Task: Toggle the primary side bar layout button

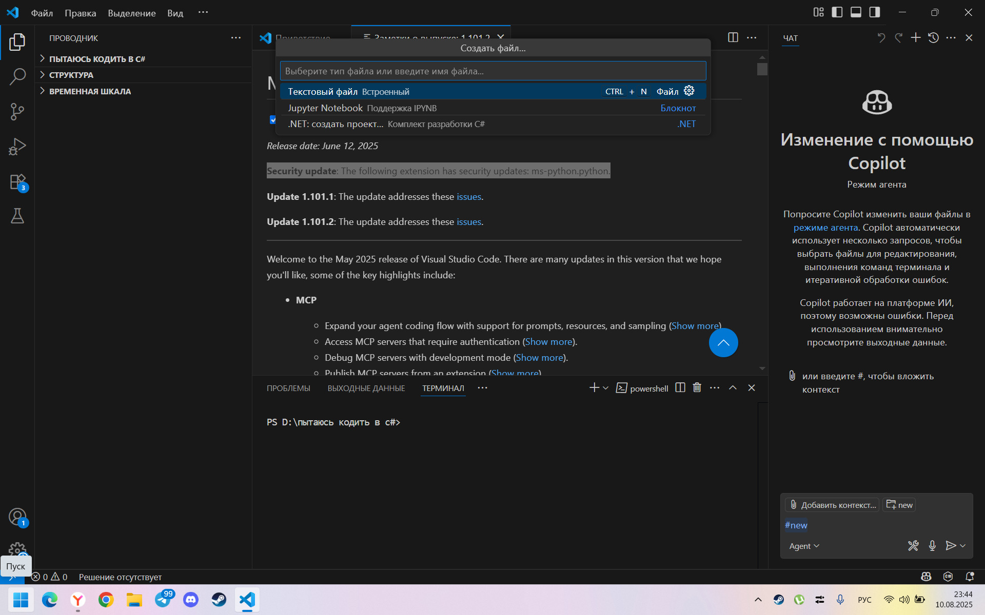Action: coord(837,12)
